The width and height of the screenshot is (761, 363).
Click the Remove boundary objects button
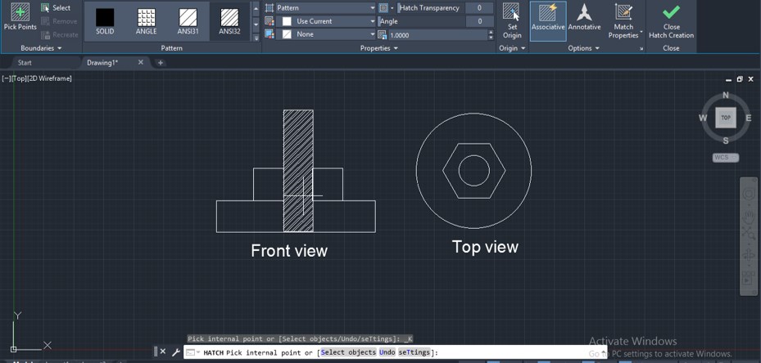pyautogui.click(x=59, y=21)
